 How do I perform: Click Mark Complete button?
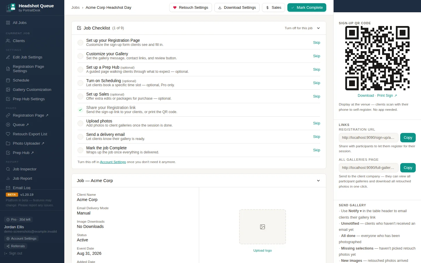click(307, 8)
